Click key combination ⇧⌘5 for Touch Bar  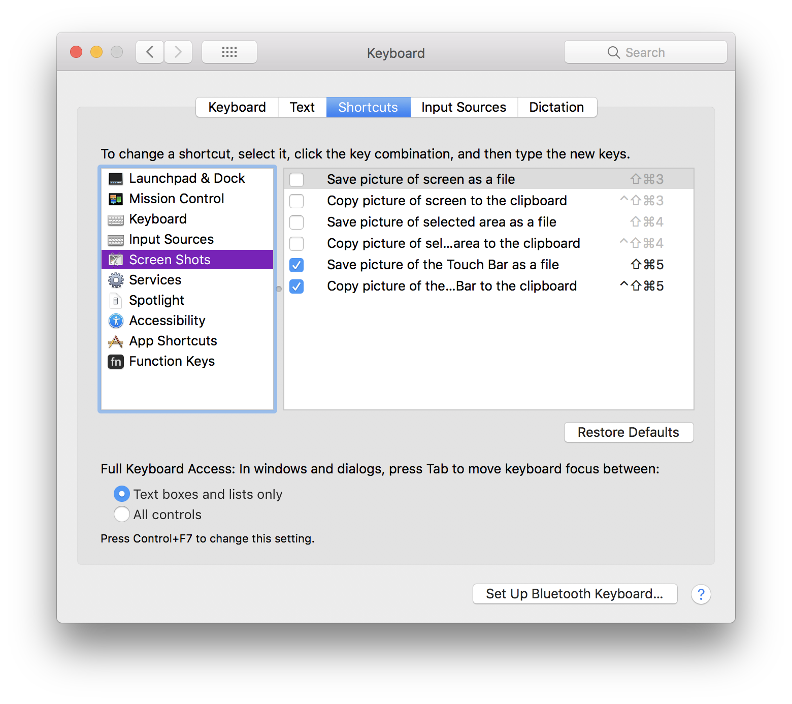click(647, 265)
